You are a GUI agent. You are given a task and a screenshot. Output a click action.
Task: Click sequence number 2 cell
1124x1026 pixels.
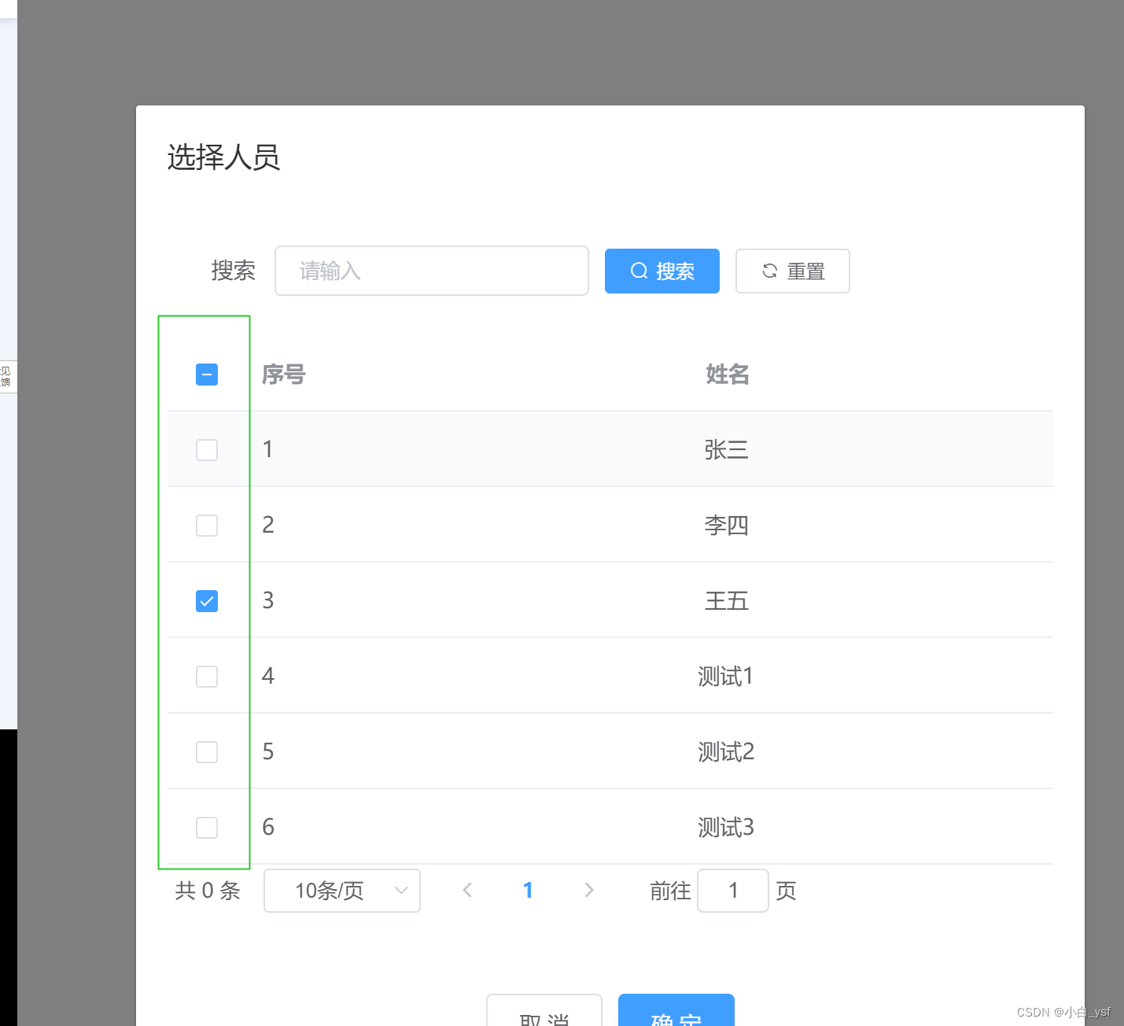click(x=268, y=525)
